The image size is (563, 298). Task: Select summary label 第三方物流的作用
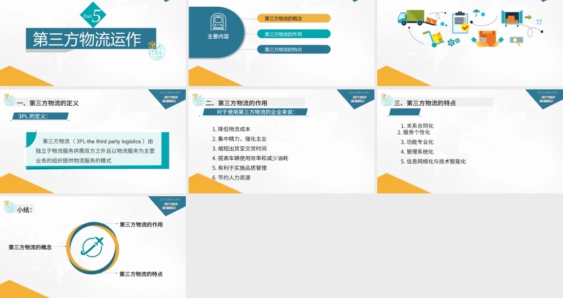pos(141,224)
